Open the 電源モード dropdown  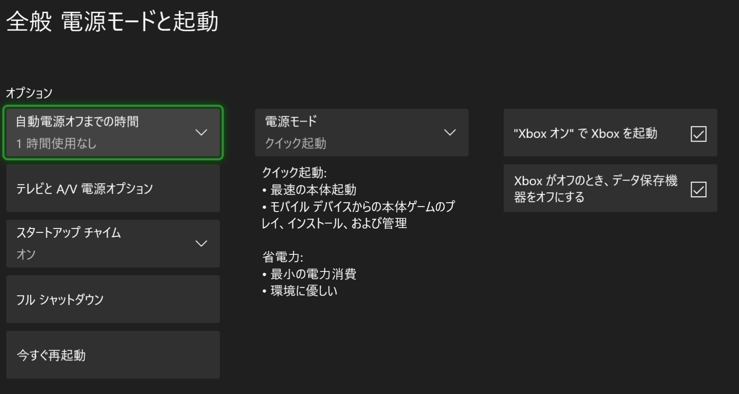point(362,132)
